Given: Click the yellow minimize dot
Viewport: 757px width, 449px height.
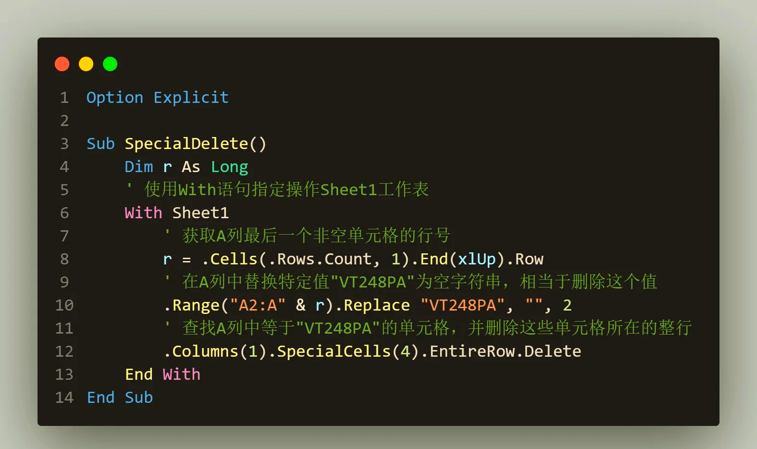Looking at the screenshot, I should pyautogui.click(x=86, y=64).
